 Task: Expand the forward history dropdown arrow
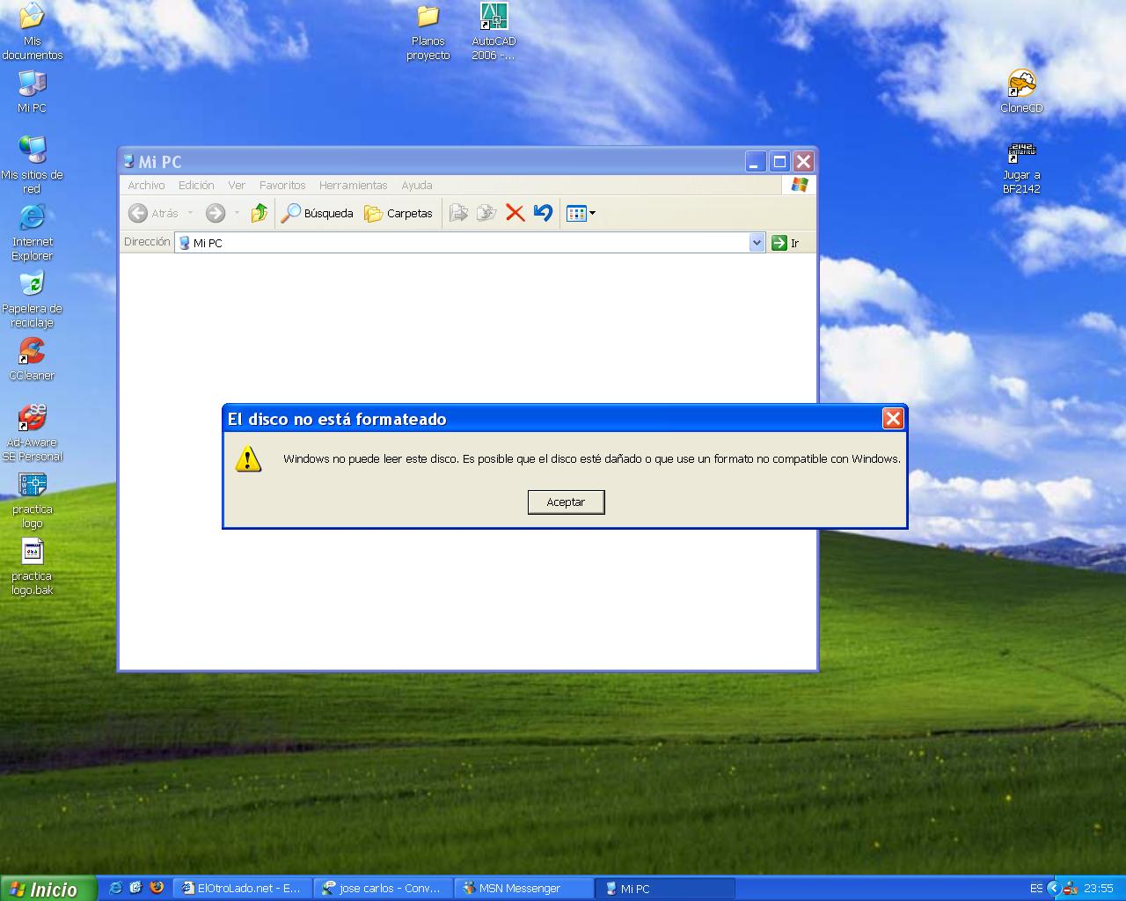coord(237,213)
